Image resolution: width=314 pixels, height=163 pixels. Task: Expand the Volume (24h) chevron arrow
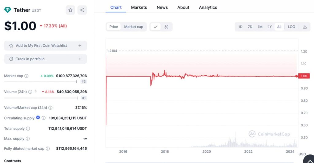(x=36, y=91)
